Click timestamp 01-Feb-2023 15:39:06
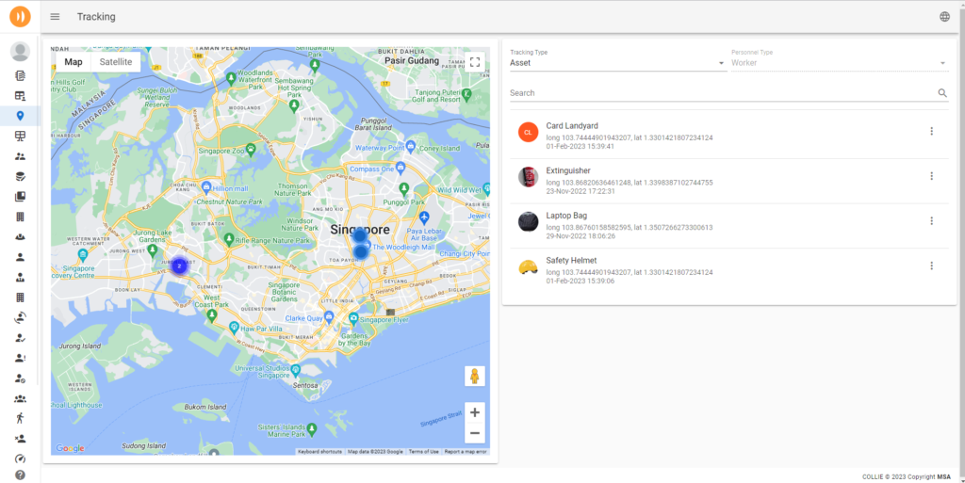This screenshot has width=965, height=483. (580, 282)
